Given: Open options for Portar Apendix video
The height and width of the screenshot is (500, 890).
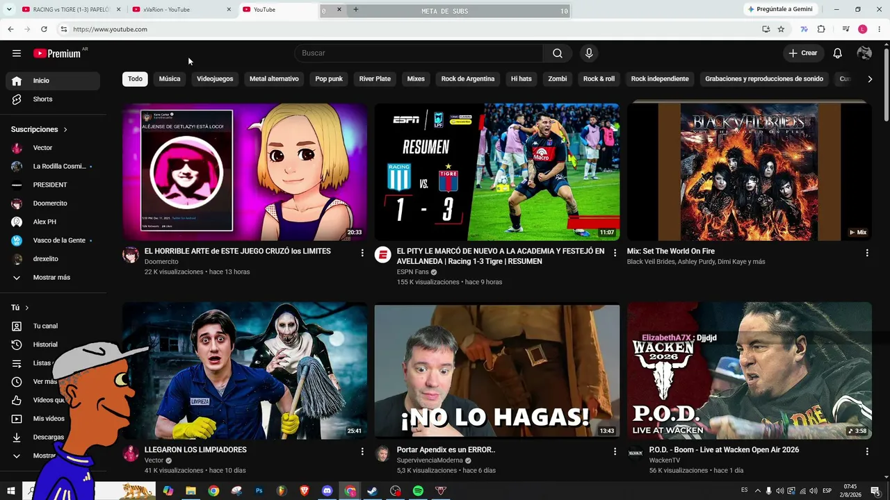Looking at the screenshot, I should coord(615,452).
